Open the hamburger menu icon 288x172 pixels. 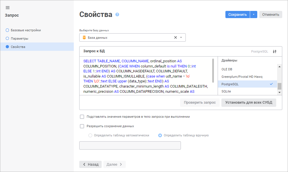coord(8,8)
